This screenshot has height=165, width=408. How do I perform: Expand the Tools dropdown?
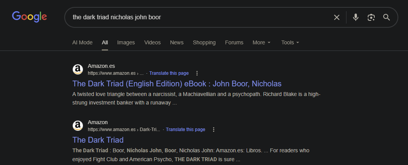pos(290,42)
